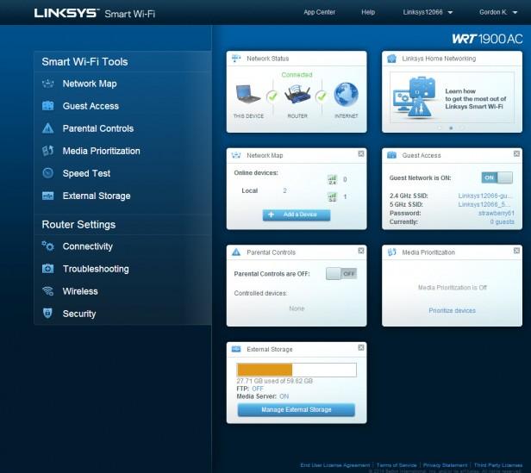Click the Internet globe icon
Viewport: 531px width, 473px height.
(347, 94)
